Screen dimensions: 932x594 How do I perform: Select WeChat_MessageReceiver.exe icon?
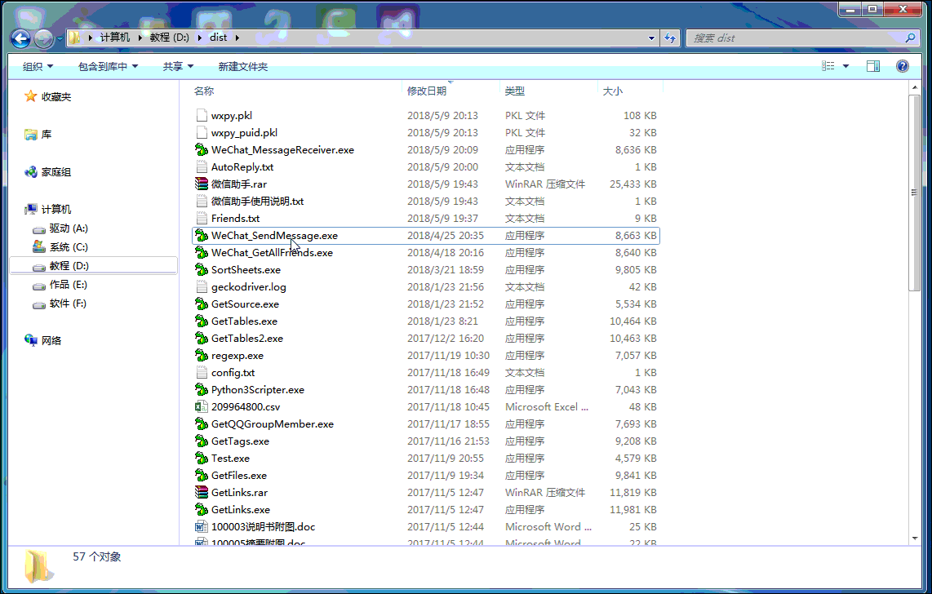[202, 149]
